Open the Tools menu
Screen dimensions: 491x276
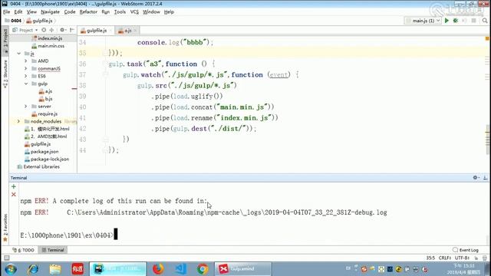pos(120,12)
